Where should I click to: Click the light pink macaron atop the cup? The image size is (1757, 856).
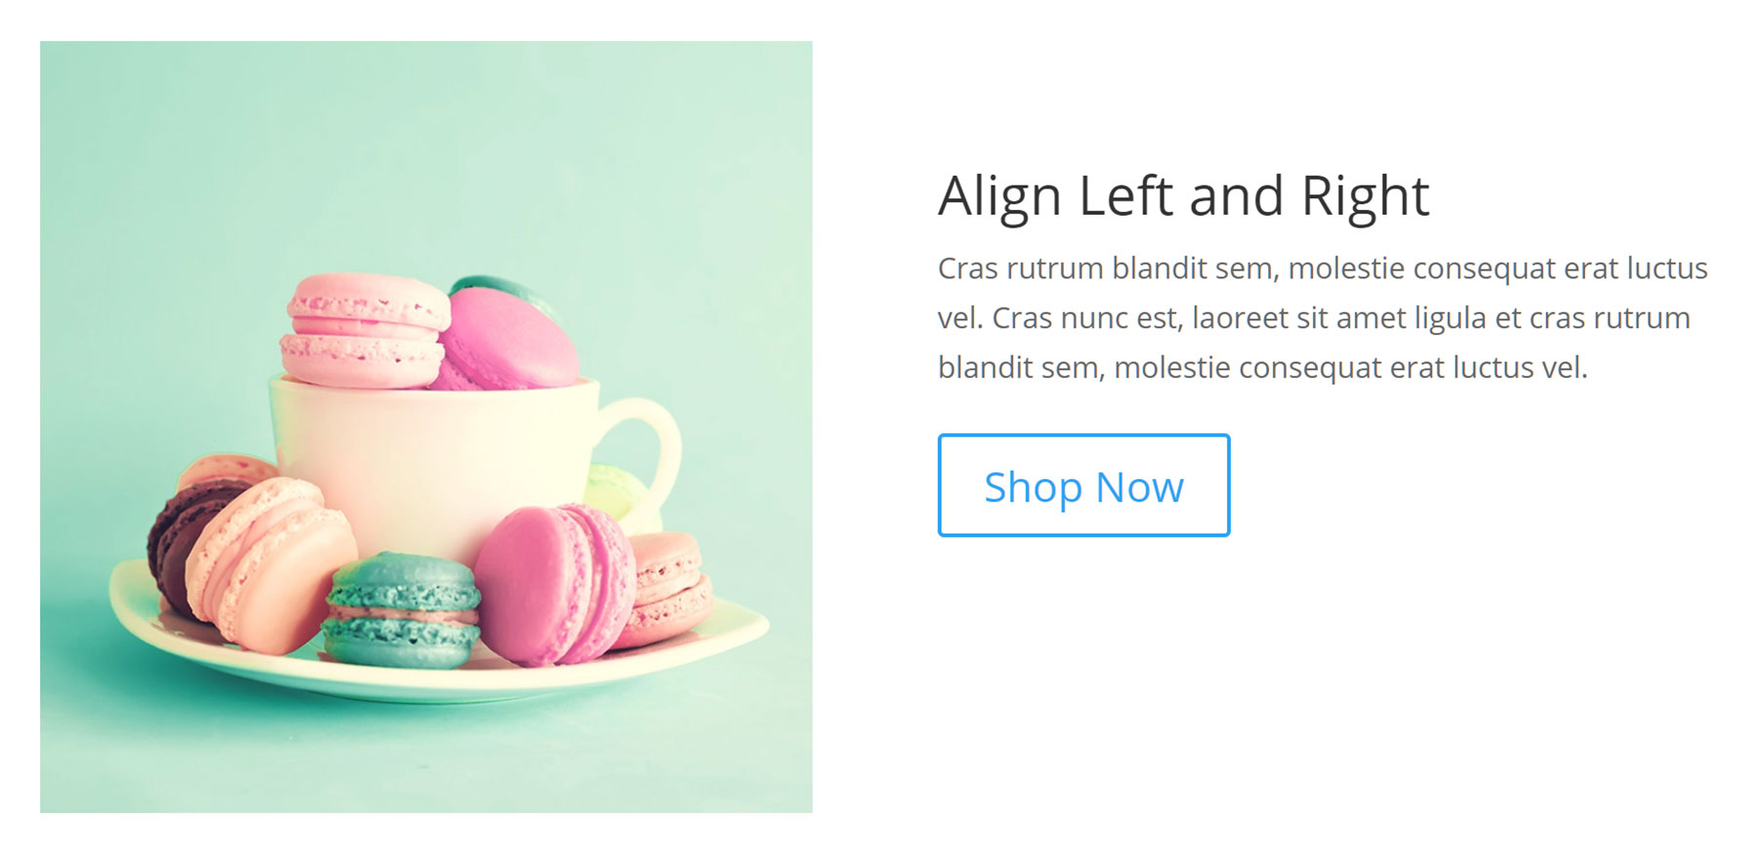point(365,330)
